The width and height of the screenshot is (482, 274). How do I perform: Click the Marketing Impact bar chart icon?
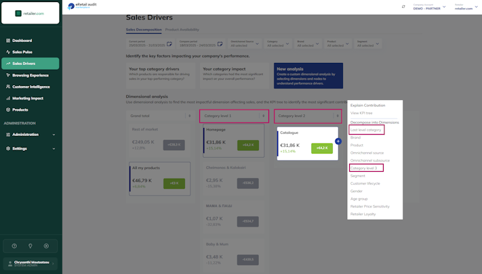pyautogui.click(x=8, y=98)
